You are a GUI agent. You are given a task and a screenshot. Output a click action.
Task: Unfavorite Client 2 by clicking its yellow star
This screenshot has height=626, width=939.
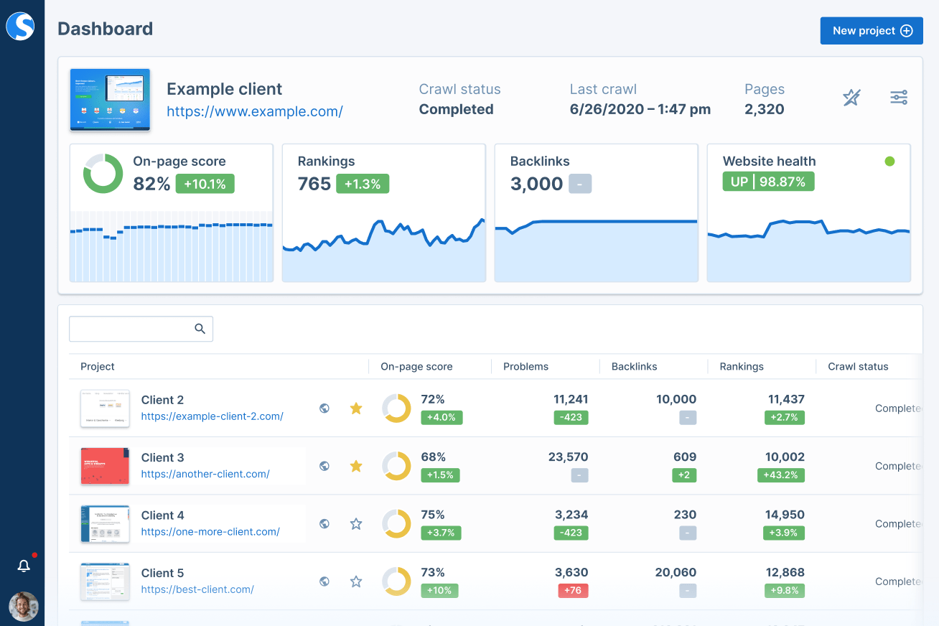click(355, 408)
